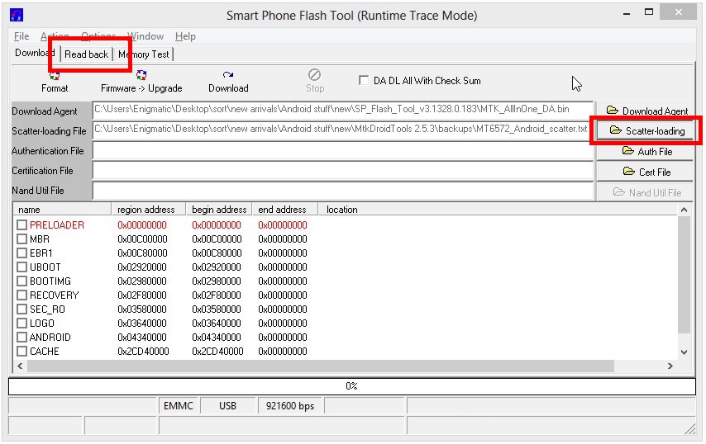Check the BOOTIMG partition box
The height and width of the screenshot is (444, 706).
coord(21,281)
